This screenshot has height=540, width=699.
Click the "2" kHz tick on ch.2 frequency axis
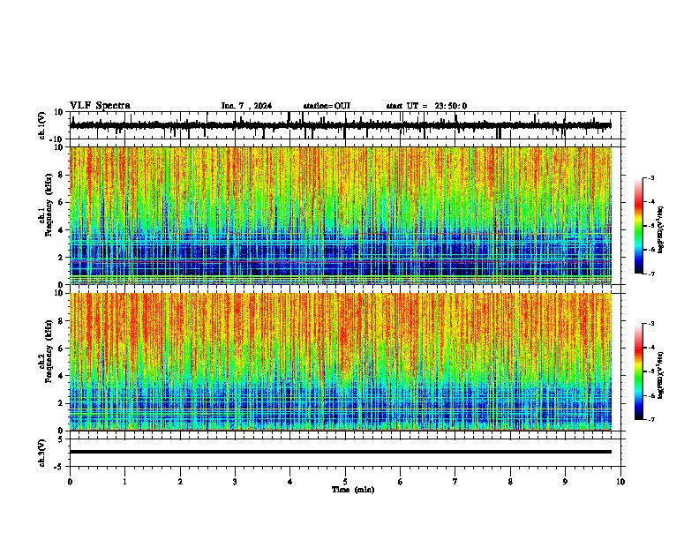coord(62,403)
